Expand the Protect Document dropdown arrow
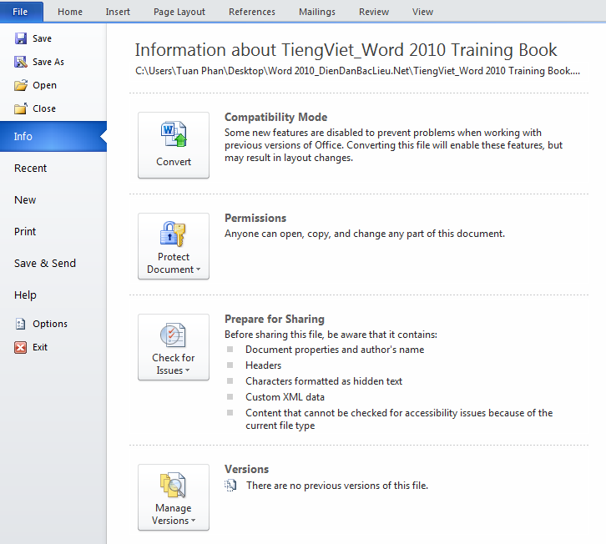606x544 pixels. (x=199, y=269)
